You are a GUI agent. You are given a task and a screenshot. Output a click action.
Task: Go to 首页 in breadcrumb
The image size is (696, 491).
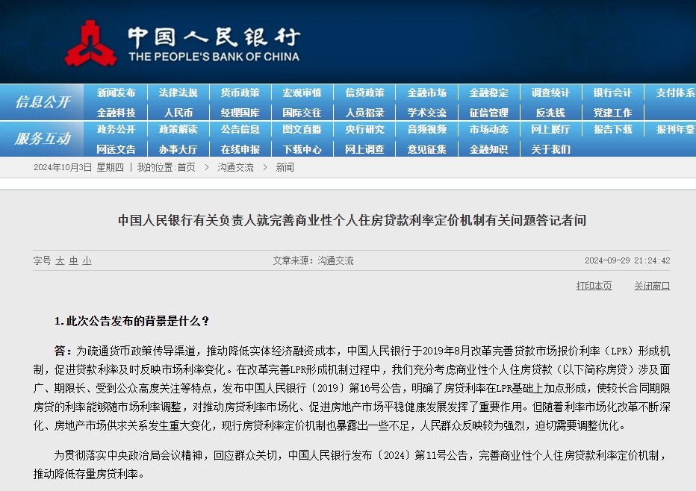pos(186,167)
